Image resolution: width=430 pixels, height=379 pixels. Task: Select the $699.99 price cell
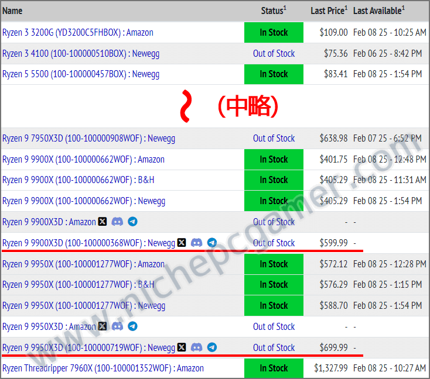[333, 347]
